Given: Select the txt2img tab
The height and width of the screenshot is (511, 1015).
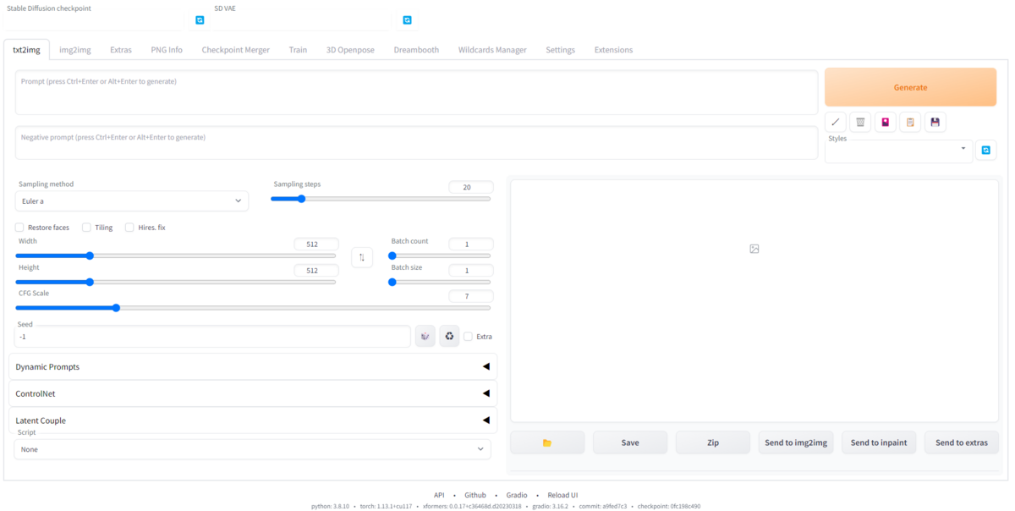Looking at the screenshot, I should click(x=26, y=50).
